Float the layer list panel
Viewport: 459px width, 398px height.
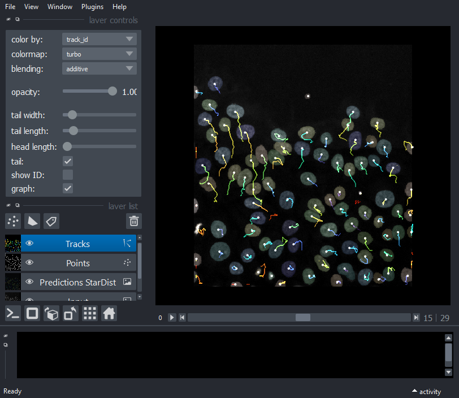(18, 205)
